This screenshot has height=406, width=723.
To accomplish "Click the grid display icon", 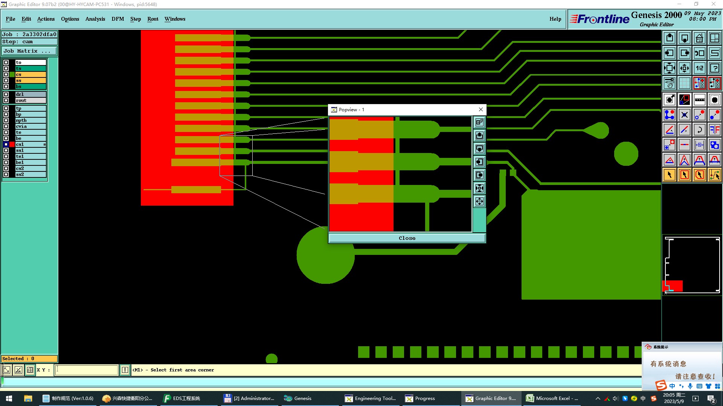I will [684, 83].
